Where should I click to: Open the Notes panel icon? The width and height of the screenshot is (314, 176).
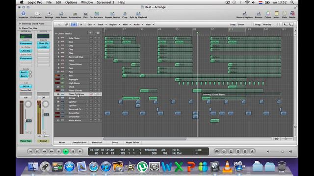click(277, 14)
